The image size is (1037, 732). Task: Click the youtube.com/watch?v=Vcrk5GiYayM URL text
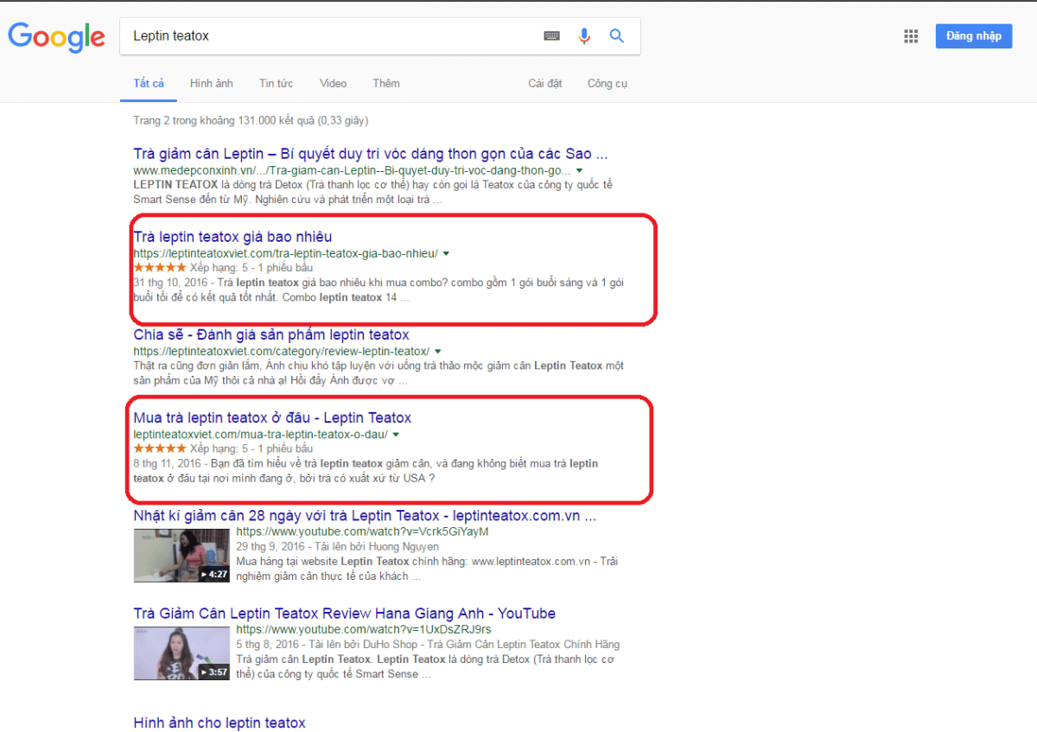click(362, 532)
